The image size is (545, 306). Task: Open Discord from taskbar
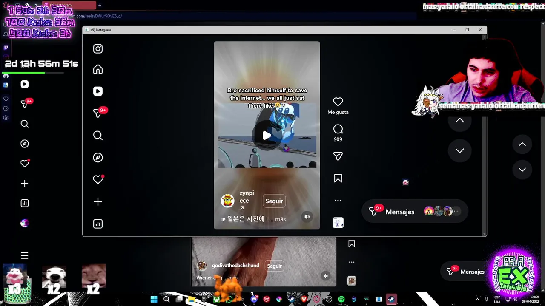pyautogui.click(x=254, y=299)
